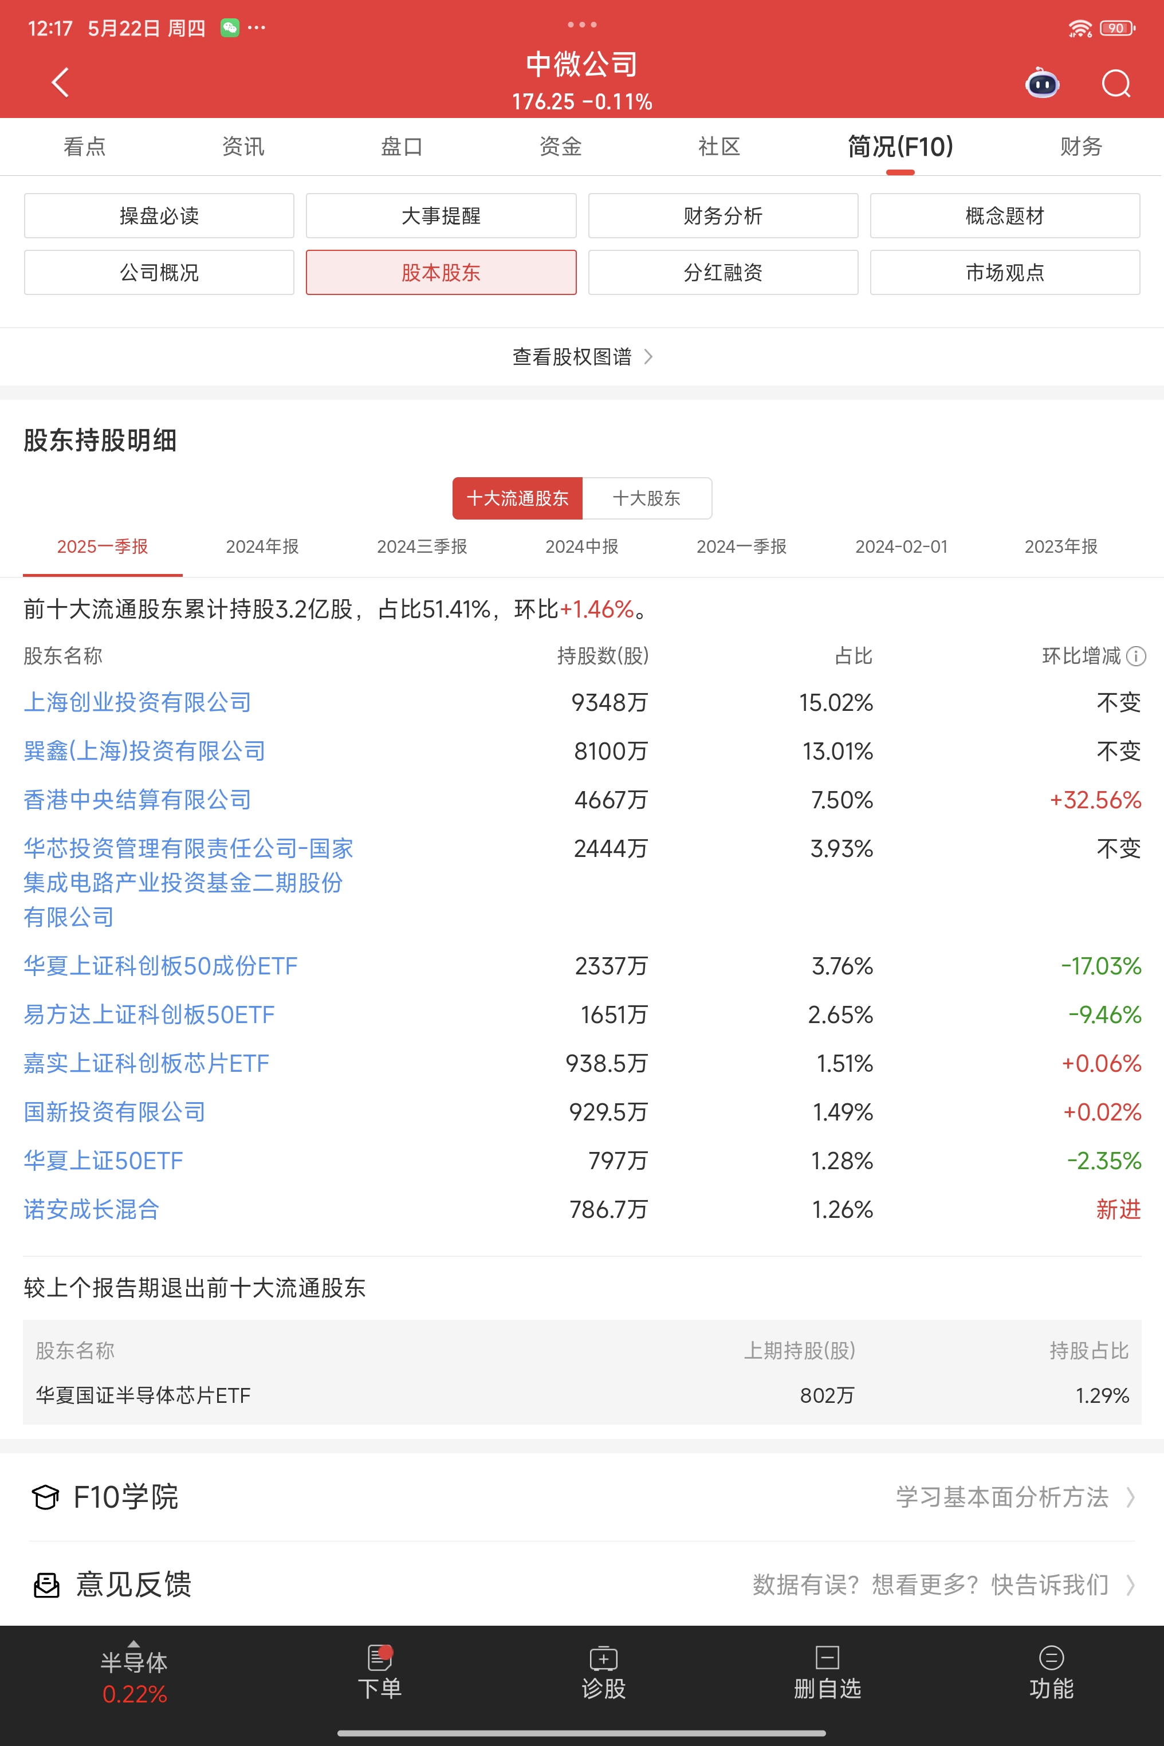Tap the home indicator bar at bottom
Image resolution: width=1164 pixels, height=1746 pixels.
tap(582, 1733)
